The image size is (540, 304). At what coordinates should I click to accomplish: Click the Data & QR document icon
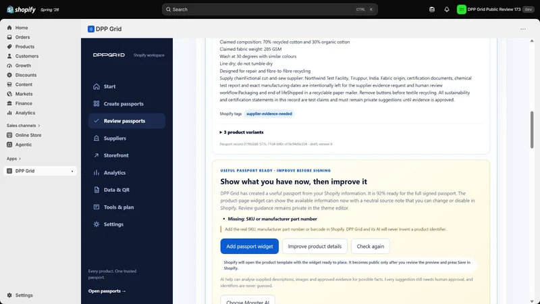[x=97, y=190]
